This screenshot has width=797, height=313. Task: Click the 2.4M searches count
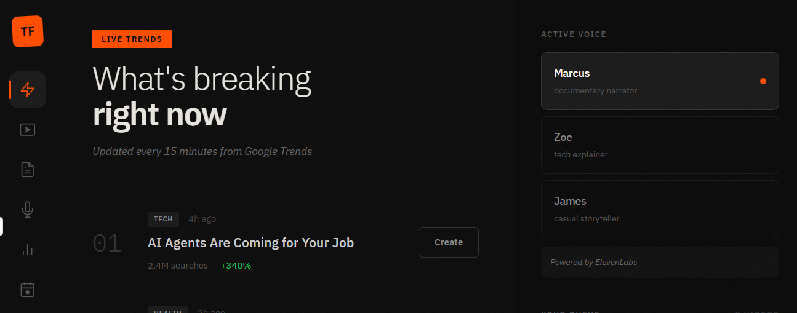coord(178,266)
